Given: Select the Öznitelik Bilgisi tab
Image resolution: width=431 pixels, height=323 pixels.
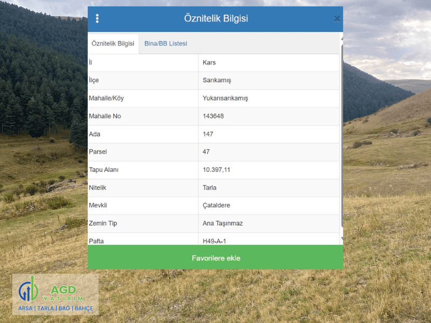Looking at the screenshot, I should (x=113, y=44).
